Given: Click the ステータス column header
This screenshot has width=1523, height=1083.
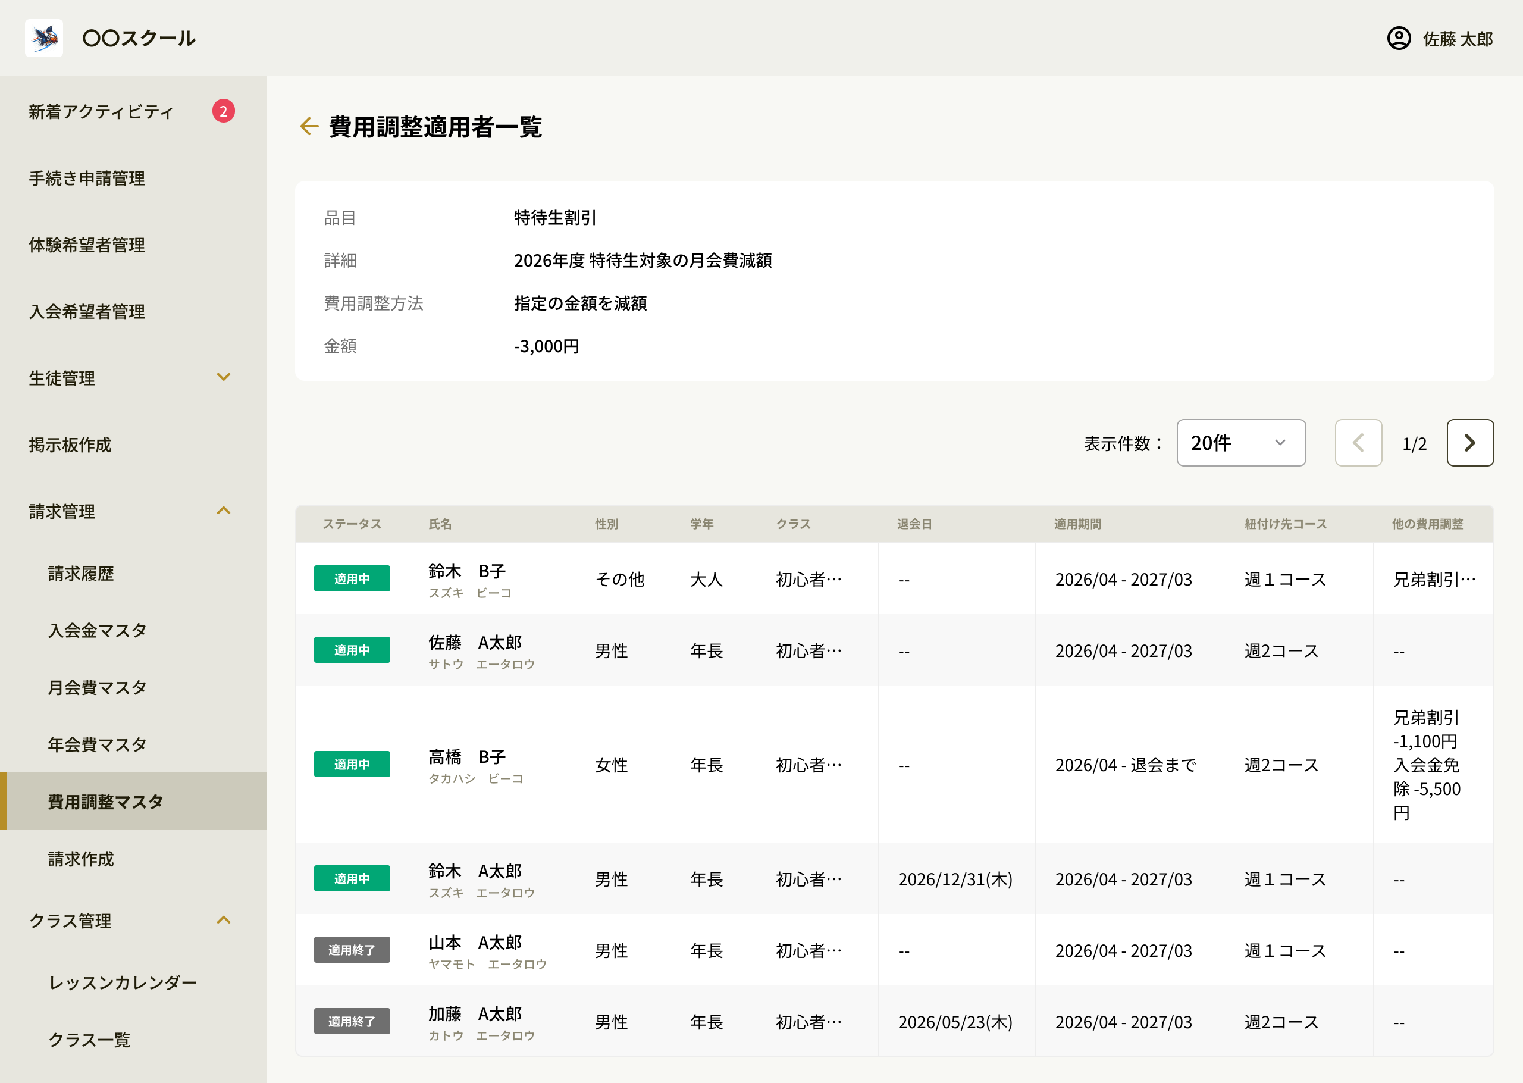Looking at the screenshot, I should 352,524.
